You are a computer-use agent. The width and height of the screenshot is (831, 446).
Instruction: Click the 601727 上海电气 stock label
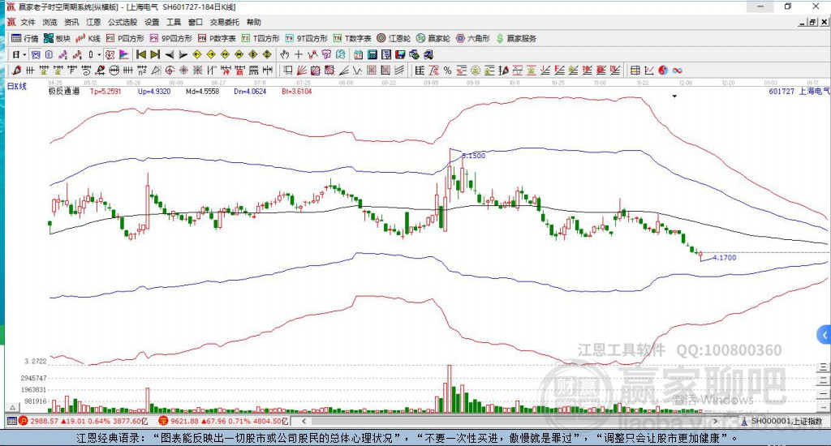799,91
